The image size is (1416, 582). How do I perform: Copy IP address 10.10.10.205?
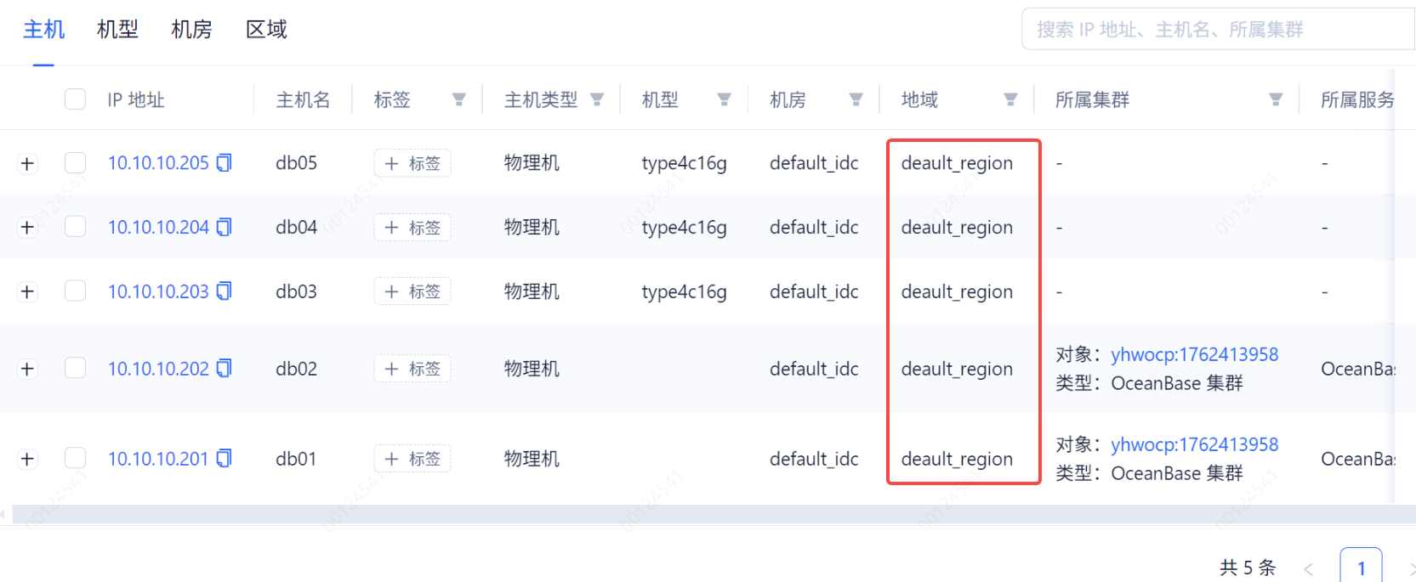point(224,162)
